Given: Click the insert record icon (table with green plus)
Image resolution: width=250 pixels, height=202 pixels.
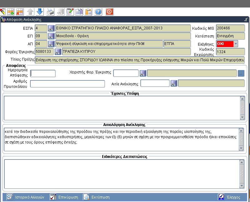Looking at the screenshot, I should pyautogui.click(x=11, y=12).
